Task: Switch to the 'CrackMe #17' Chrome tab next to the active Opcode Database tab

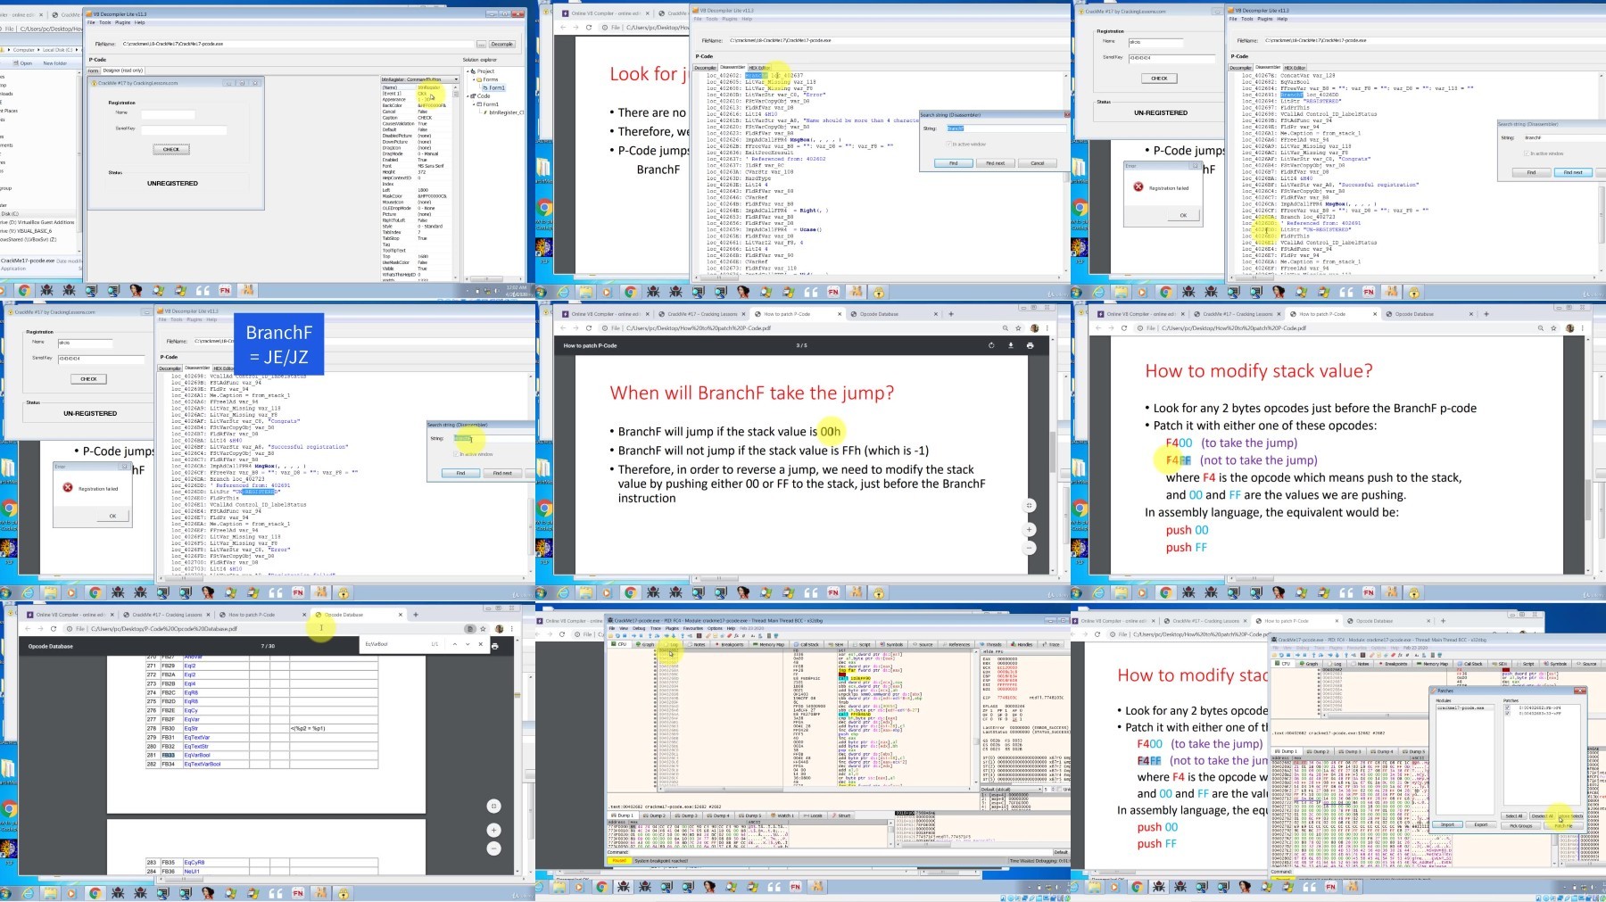Action: pos(164,615)
